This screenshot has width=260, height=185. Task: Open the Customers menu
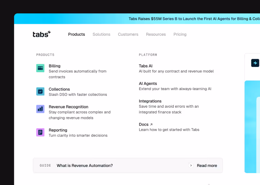(128, 34)
